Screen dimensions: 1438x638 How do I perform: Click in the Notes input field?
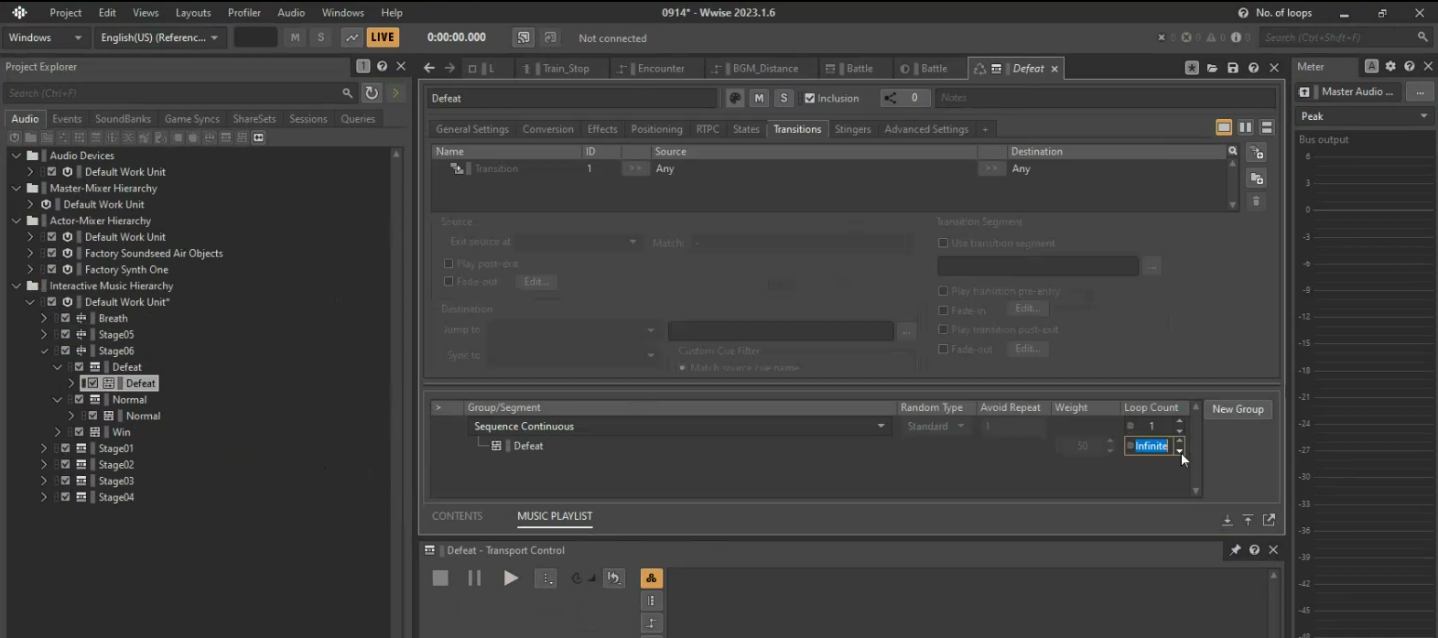point(1104,98)
